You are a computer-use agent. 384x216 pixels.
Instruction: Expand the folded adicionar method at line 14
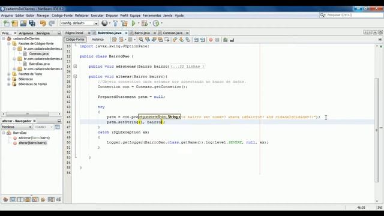(75, 67)
